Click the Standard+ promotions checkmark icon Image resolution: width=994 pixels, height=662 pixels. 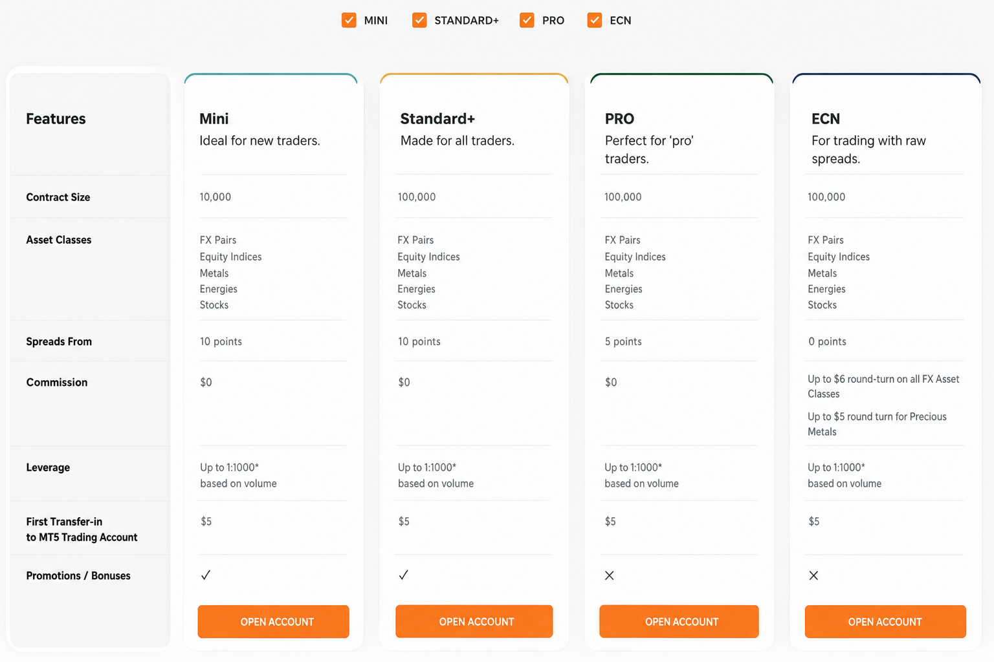click(403, 575)
